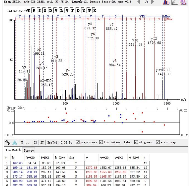Viewport: 190px width, 186px height.
Task: Select b ion value 199.11 in table
Action: [17, 168]
